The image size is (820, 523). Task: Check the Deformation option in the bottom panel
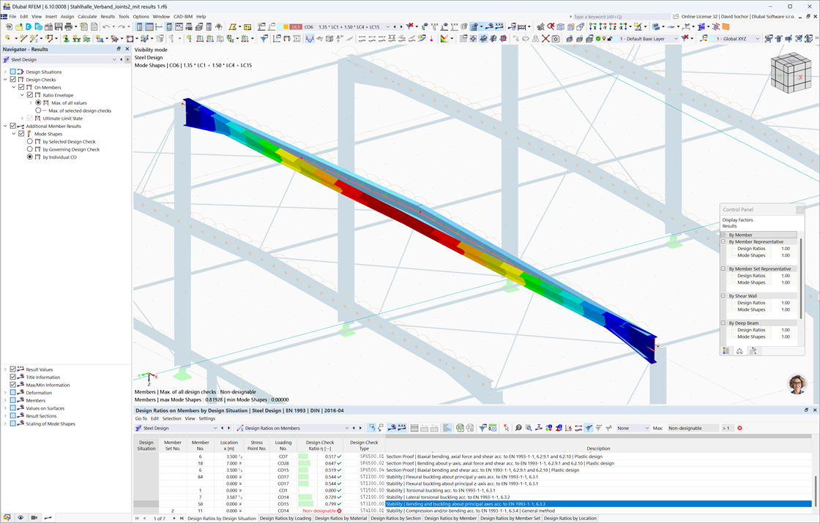pos(12,393)
